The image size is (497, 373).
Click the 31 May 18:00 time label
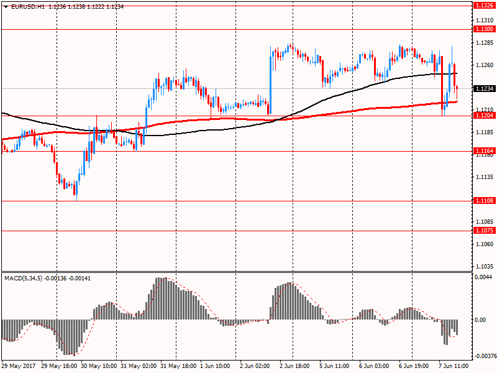178,366
